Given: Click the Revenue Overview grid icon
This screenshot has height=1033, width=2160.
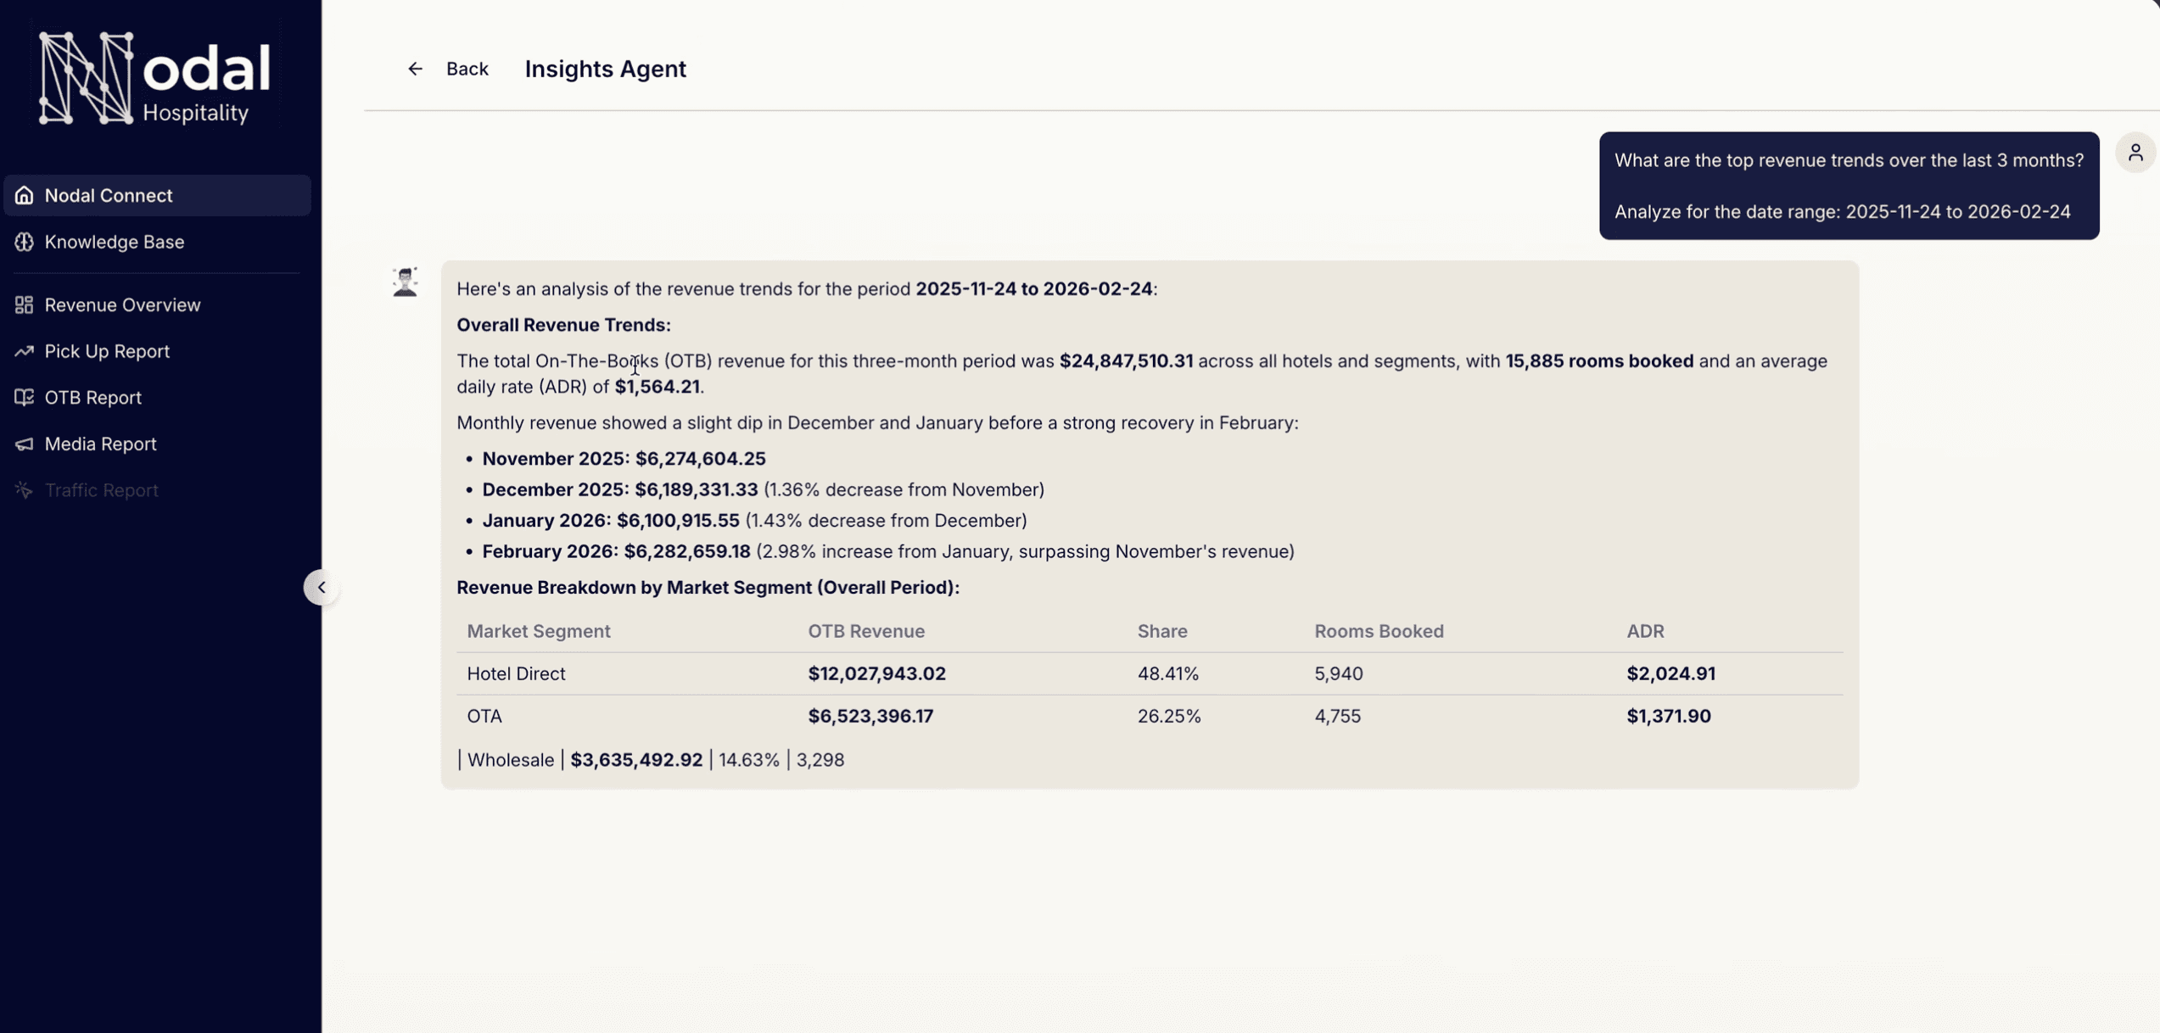Looking at the screenshot, I should (25, 304).
